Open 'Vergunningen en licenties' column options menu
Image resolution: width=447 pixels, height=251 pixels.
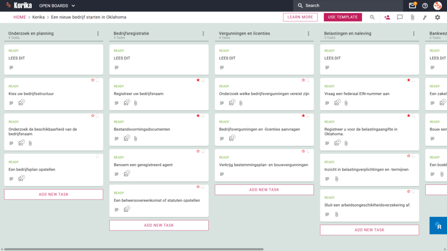pyautogui.click(x=309, y=34)
